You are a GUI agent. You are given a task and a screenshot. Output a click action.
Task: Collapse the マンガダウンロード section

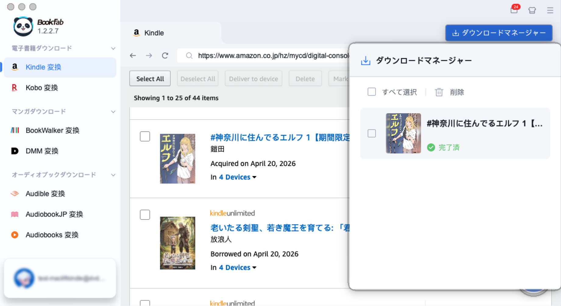113,112
